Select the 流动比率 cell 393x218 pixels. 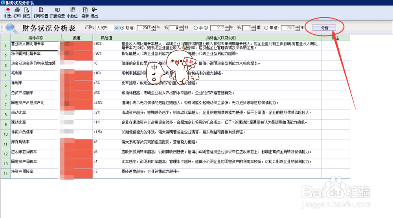click(35, 115)
